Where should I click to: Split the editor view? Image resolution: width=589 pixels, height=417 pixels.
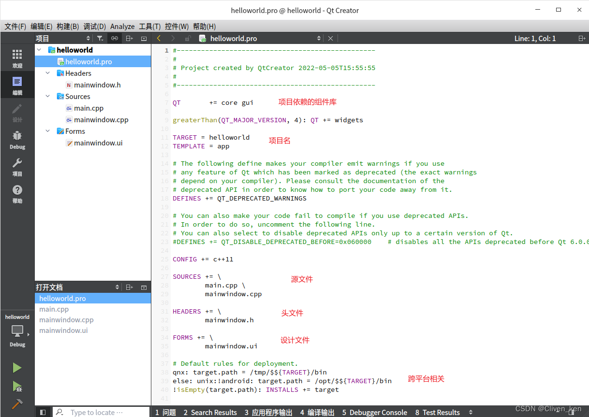pyautogui.click(x=582, y=38)
